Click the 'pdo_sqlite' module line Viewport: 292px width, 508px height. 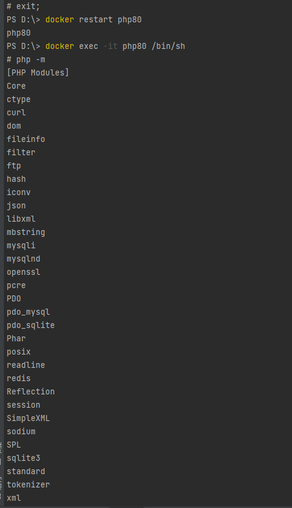[x=31, y=325]
